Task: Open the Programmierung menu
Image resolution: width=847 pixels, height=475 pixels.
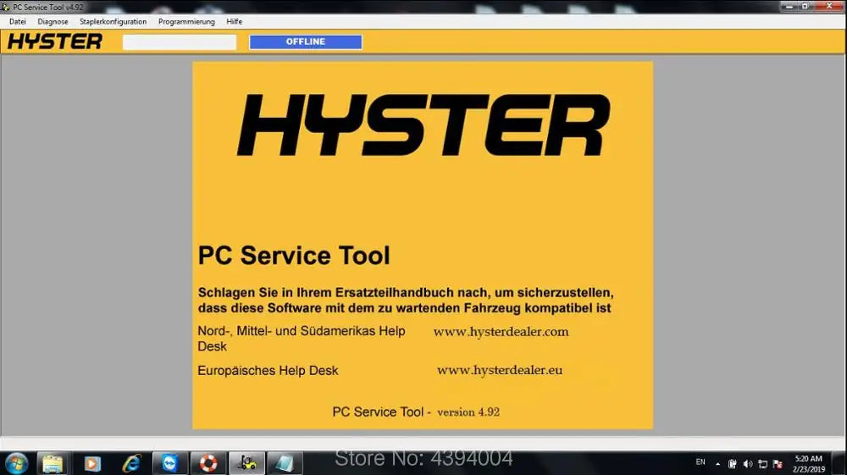Action: [186, 22]
